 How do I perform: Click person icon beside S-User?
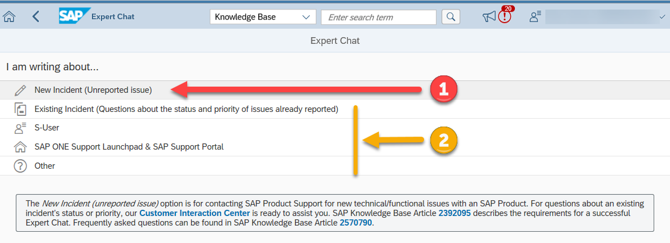click(20, 128)
